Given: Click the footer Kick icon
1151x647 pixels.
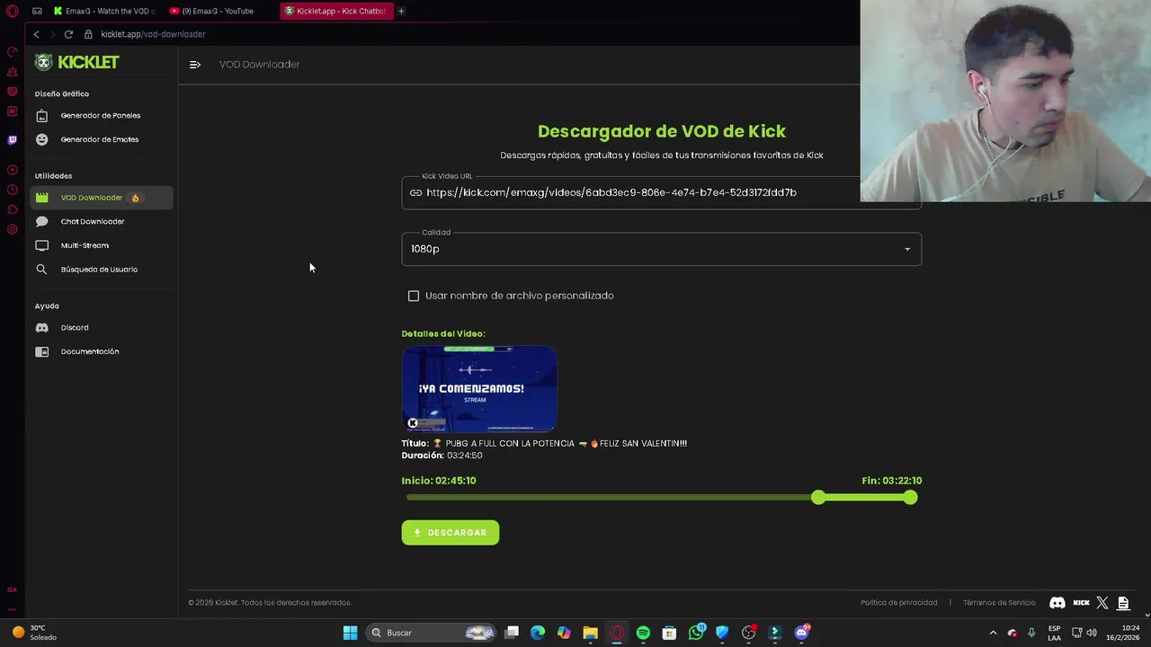Looking at the screenshot, I should click(x=1081, y=603).
